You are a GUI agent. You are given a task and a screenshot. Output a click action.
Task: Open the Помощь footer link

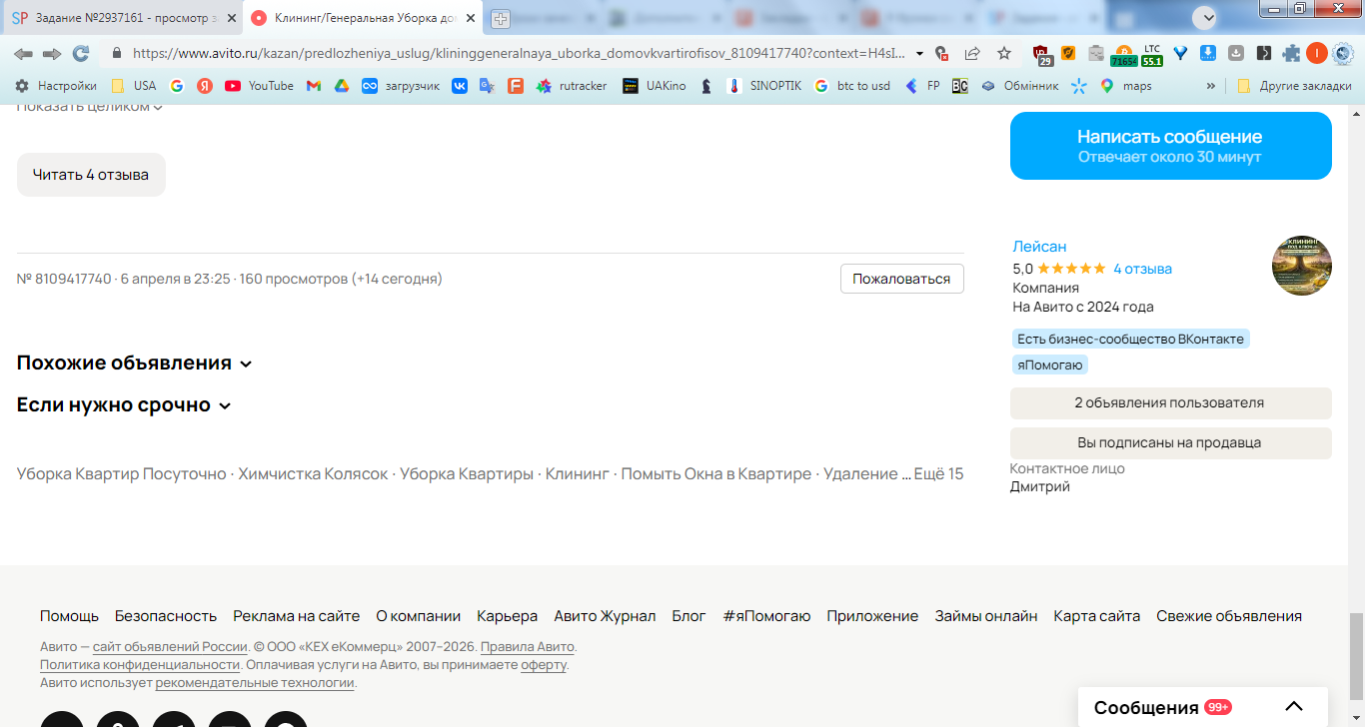point(69,616)
